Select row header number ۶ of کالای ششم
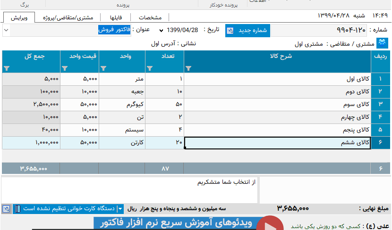This screenshot has height=230, width=392. pos(380,142)
